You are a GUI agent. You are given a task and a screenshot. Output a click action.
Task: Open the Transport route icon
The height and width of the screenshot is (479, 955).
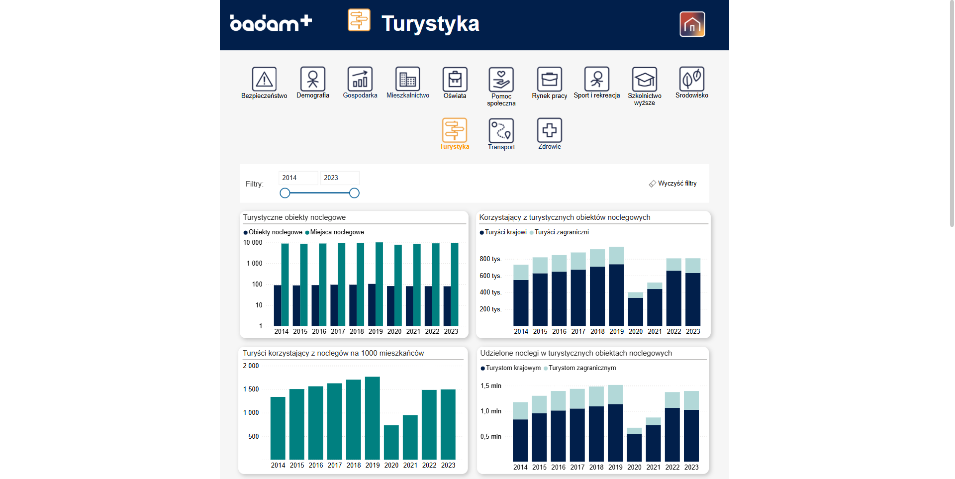click(x=501, y=131)
